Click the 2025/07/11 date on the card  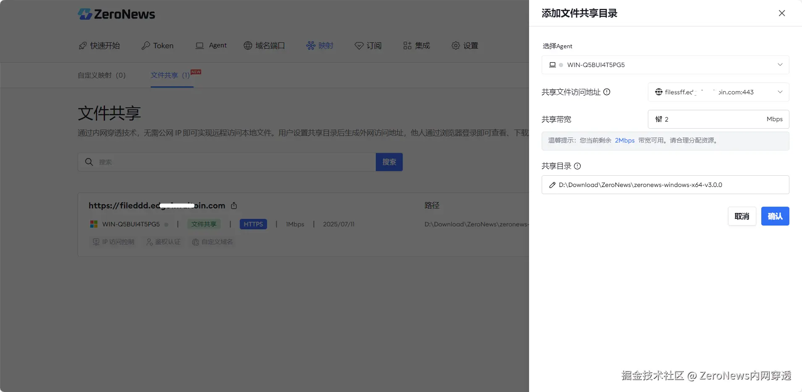pos(339,224)
